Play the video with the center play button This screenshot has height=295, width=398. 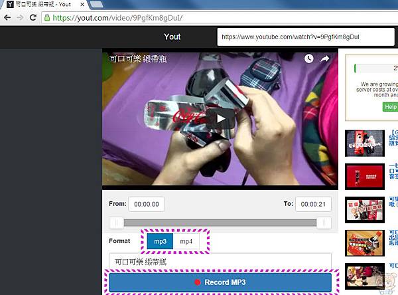(220, 118)
